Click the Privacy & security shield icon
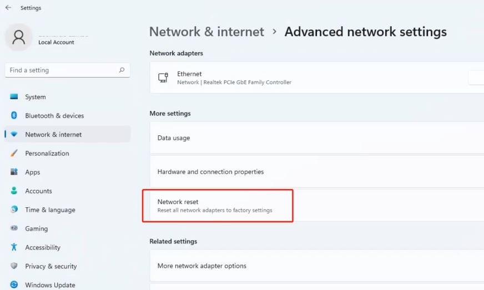Screen dimensions: 484x290 [14, 267]
